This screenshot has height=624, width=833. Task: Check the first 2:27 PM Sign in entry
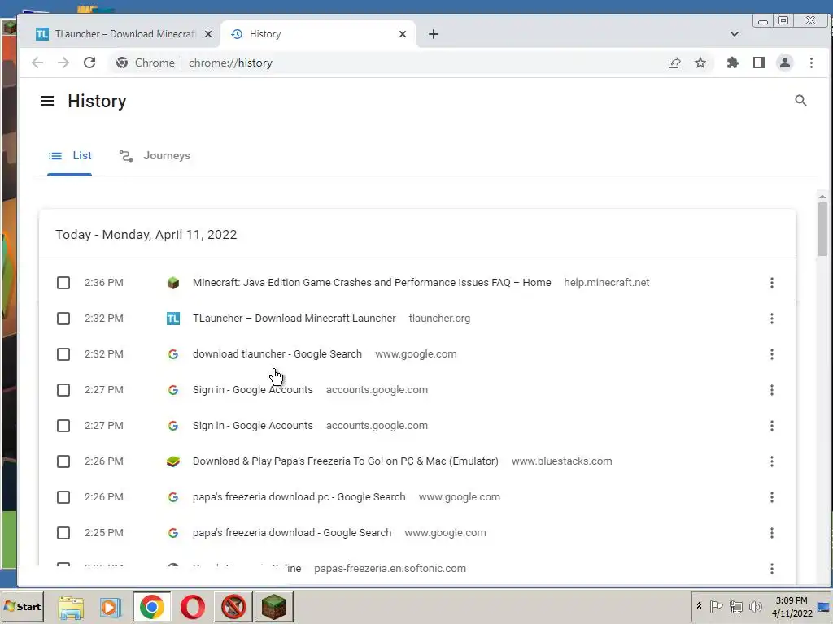point(63,390)
